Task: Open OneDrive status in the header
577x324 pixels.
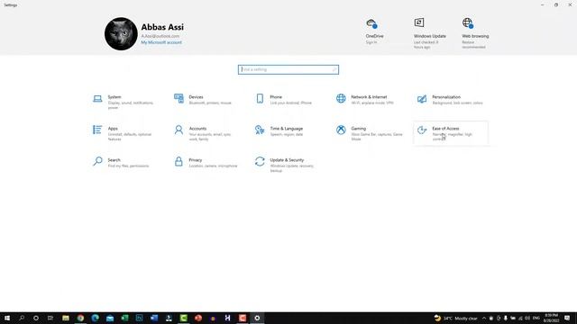Action: [x=374, y=31]
